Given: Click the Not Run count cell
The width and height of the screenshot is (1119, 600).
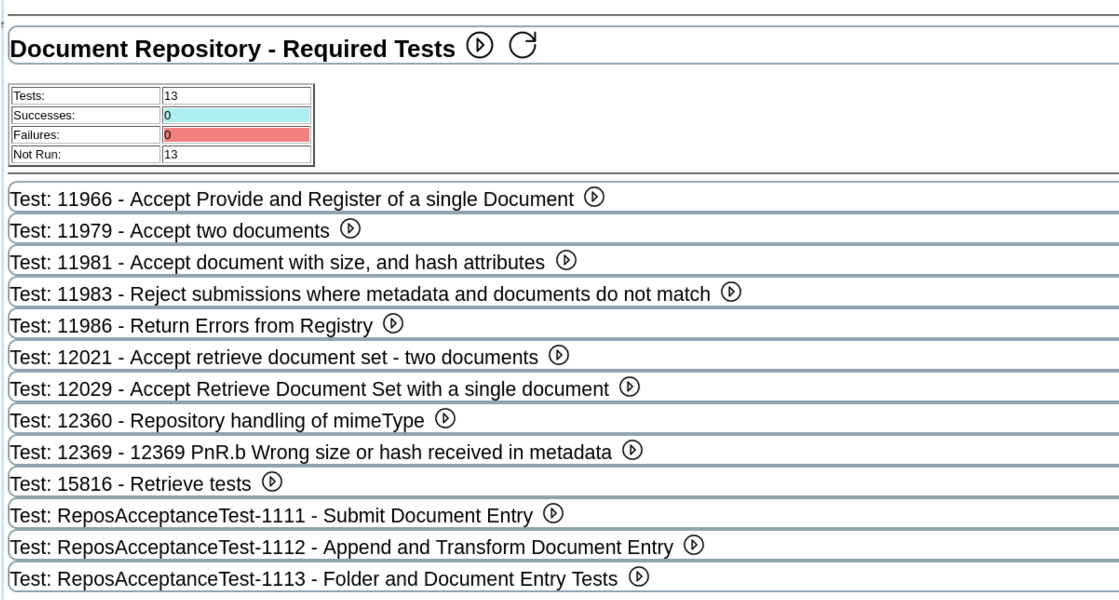Looking at the screenshot, I should [236, 154].
